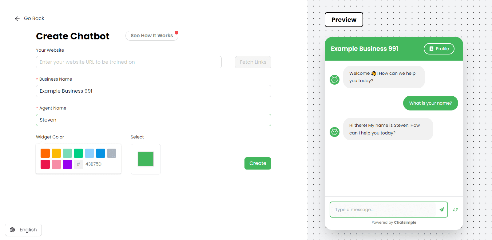Choose the yellow widget color swatch
Viewport: 492px width, 240px height.
[56, 153]
